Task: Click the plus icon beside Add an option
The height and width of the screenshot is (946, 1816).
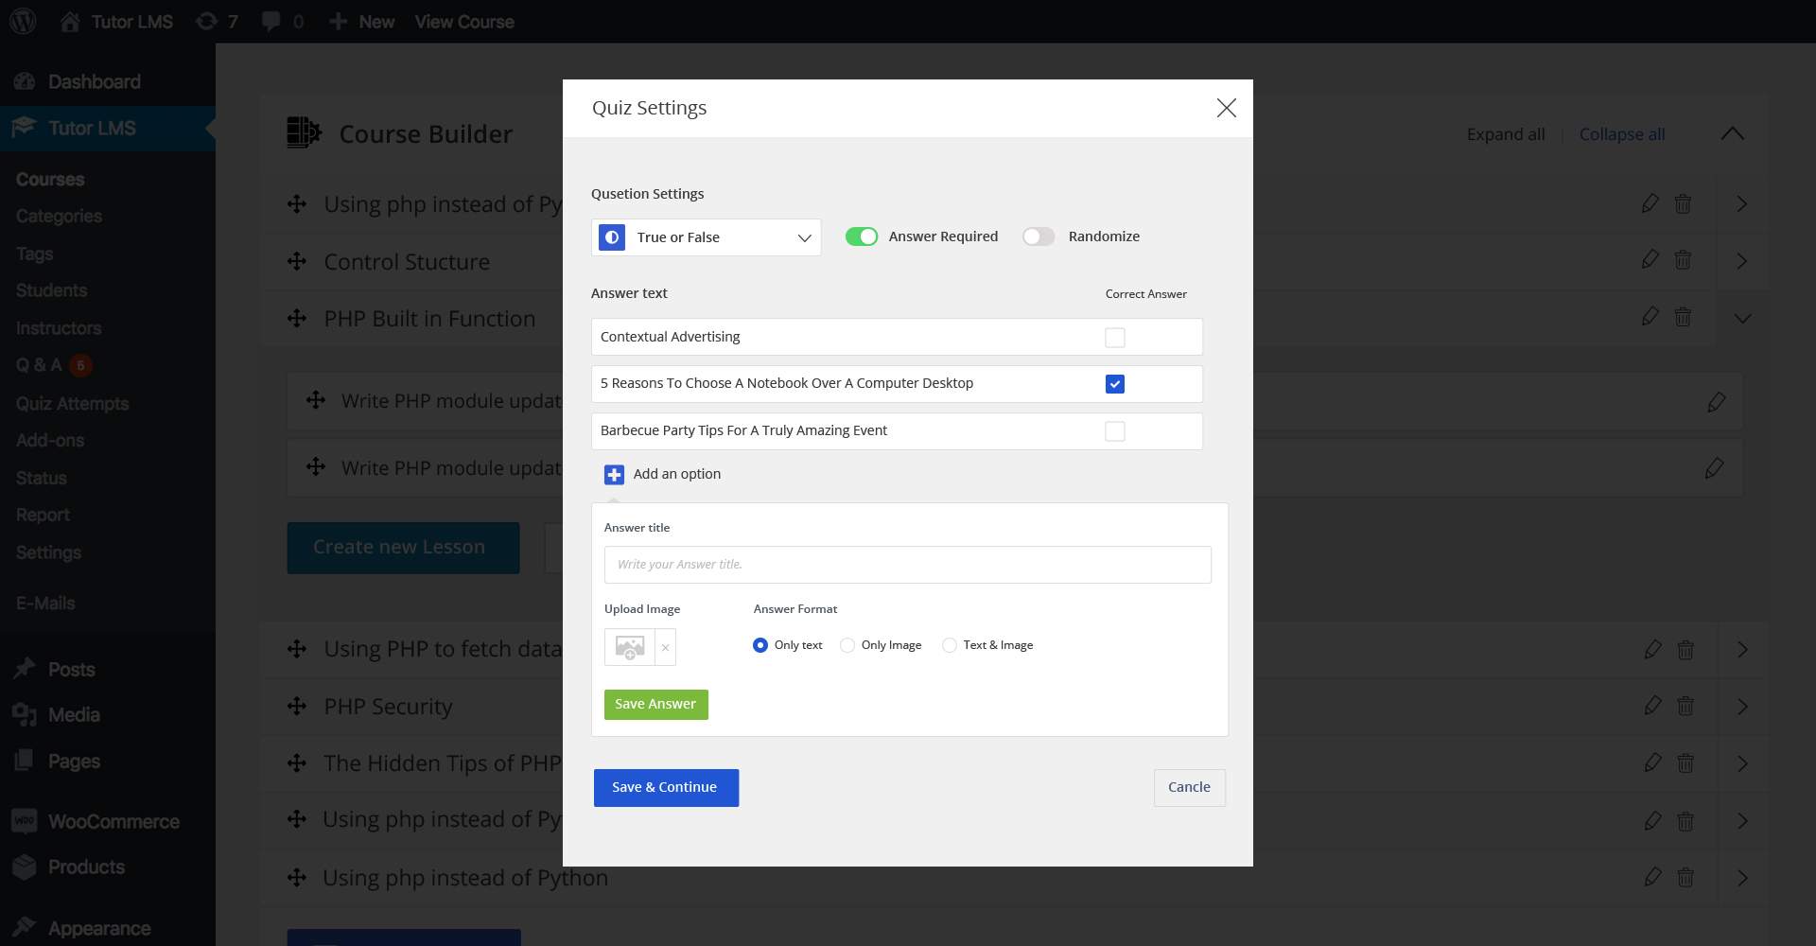Action: point(614,475)
